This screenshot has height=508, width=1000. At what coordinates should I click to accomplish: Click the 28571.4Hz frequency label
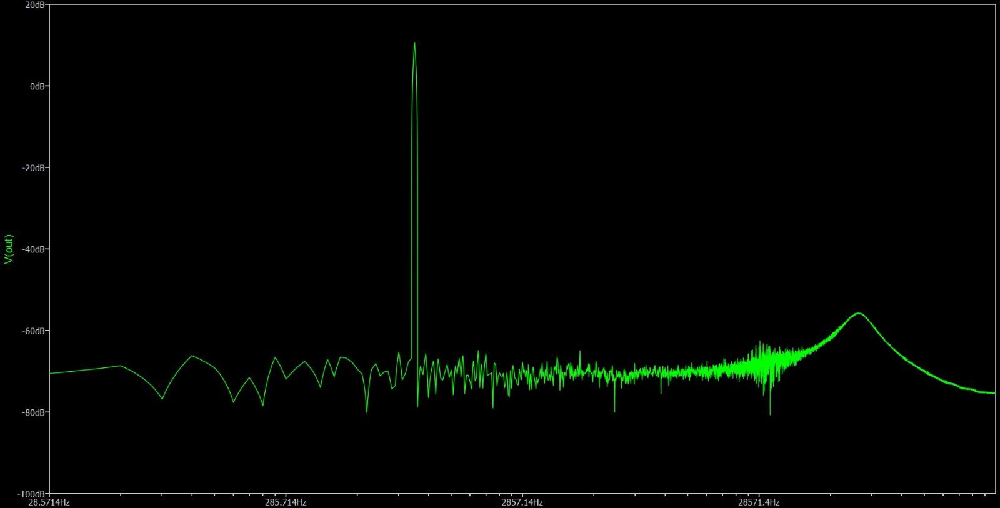[759, 502]
